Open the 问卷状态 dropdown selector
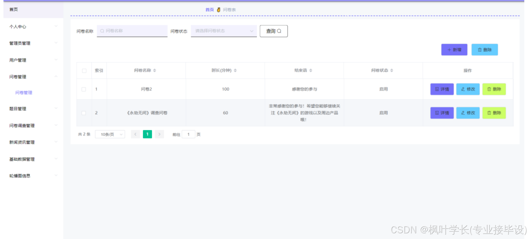Viewport: 528px width, 239px height. (x=224, y=31)
